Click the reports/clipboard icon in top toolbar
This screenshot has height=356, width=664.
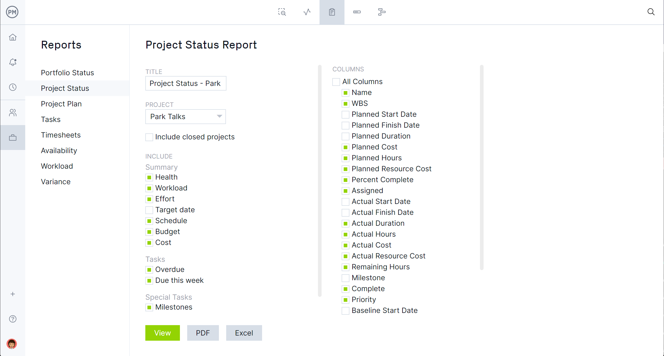pyautogui.click(x=331, y=12)
